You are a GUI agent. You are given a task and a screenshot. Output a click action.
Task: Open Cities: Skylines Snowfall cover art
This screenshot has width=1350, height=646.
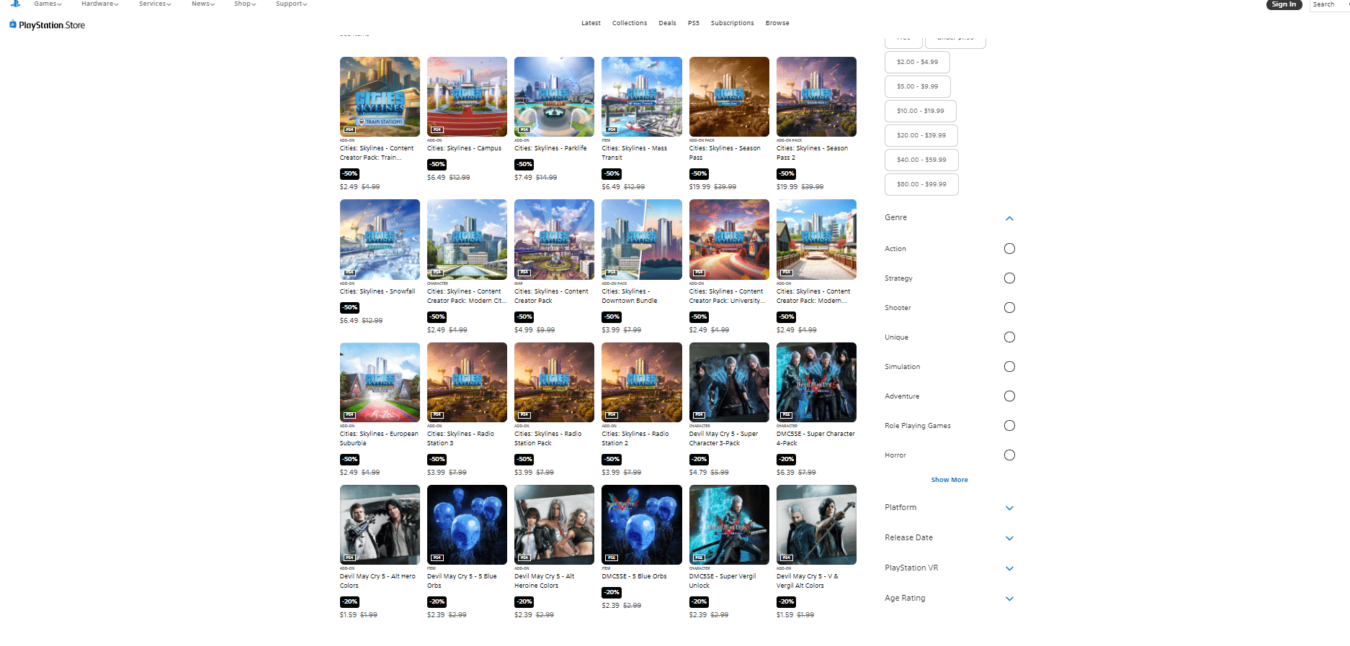coord(380,239)
